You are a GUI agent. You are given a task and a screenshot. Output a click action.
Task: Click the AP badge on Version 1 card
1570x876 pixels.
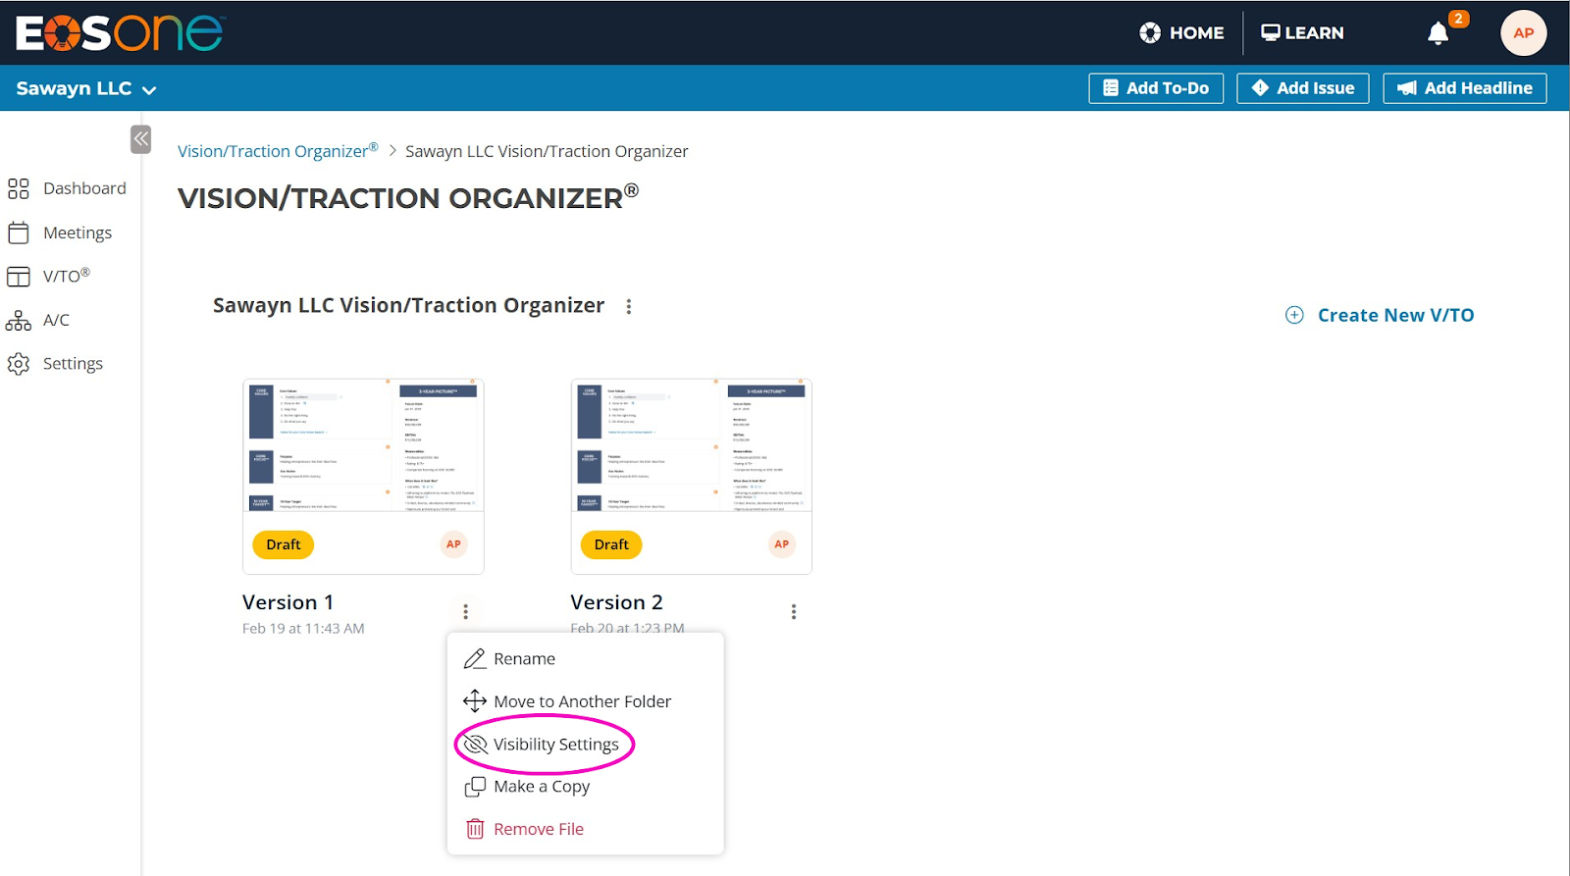click(453, 544)
